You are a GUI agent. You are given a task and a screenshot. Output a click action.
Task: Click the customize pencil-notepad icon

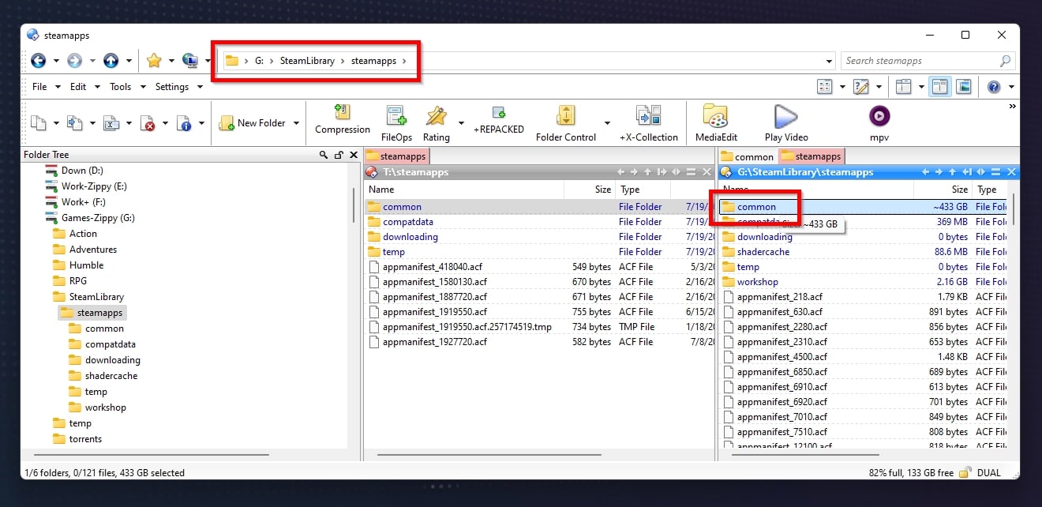pyautogui.click(x=860, y=86)
